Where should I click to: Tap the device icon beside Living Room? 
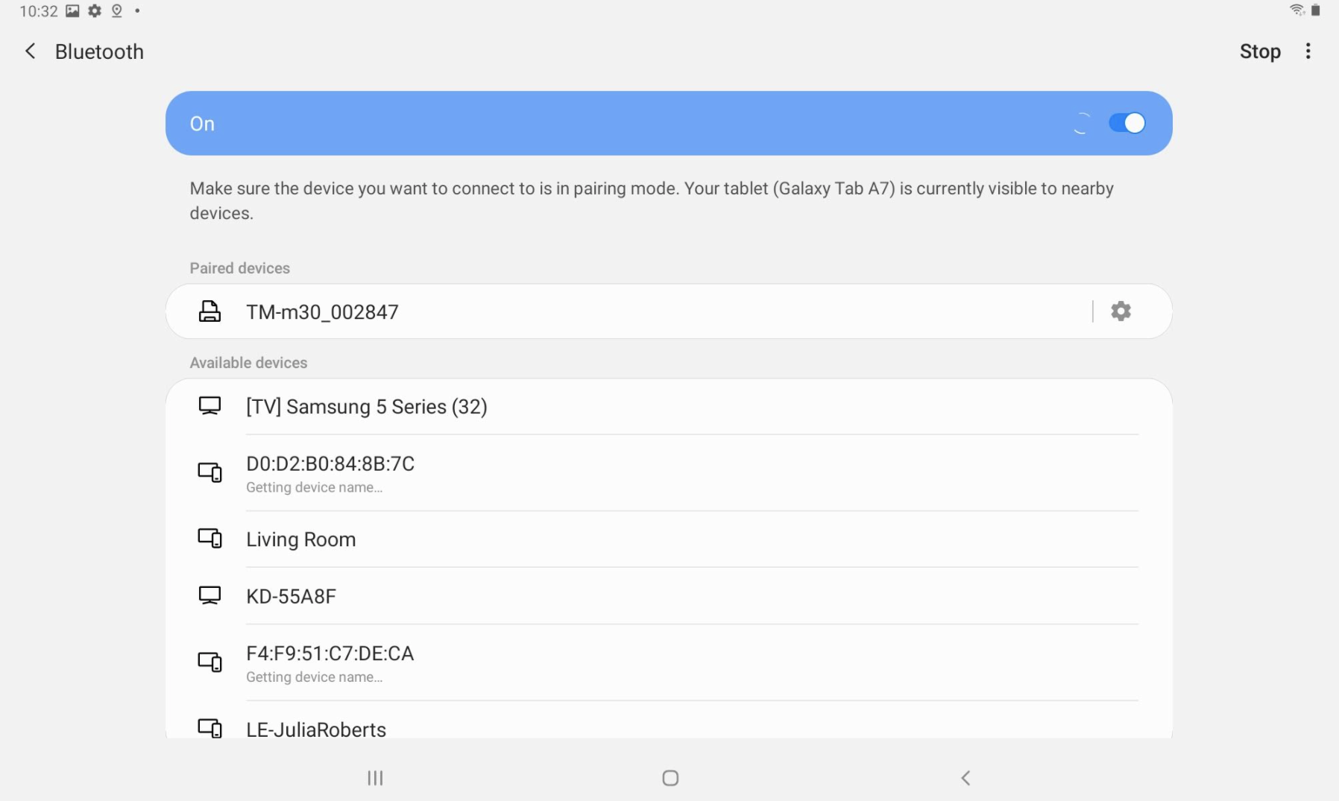[209, 539]
